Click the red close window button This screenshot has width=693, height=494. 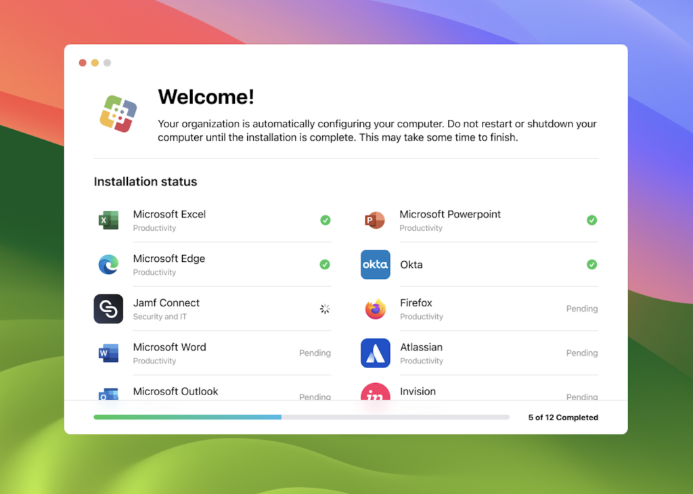83,63
